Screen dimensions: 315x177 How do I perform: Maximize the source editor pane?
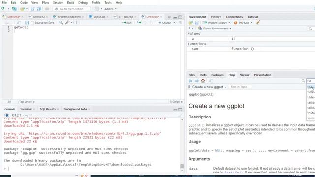[x=180, y=17]
